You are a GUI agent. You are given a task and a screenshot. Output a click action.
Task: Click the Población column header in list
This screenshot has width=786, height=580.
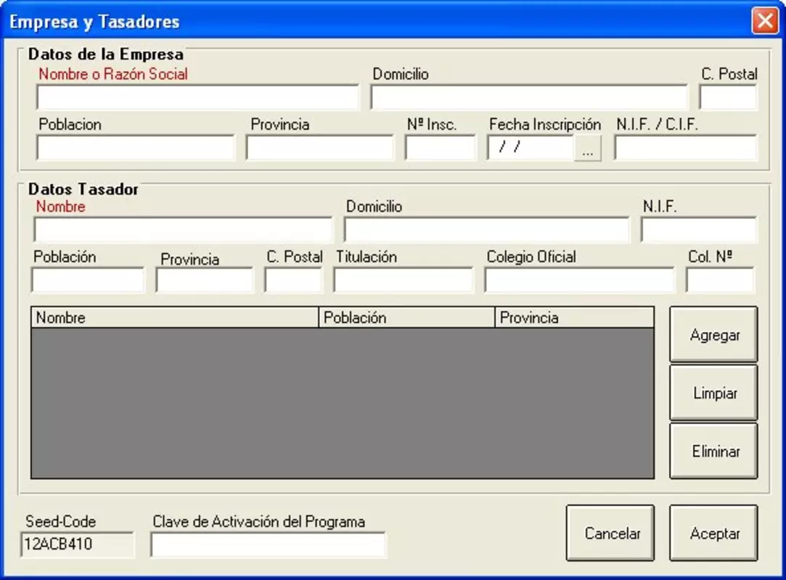tap(406, 318)
